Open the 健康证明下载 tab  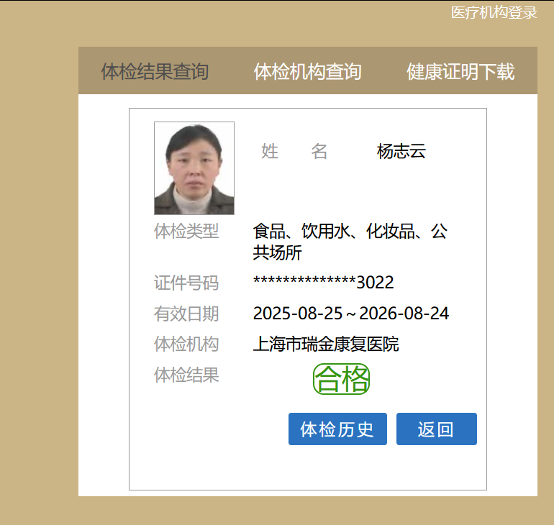coord(460,72)
